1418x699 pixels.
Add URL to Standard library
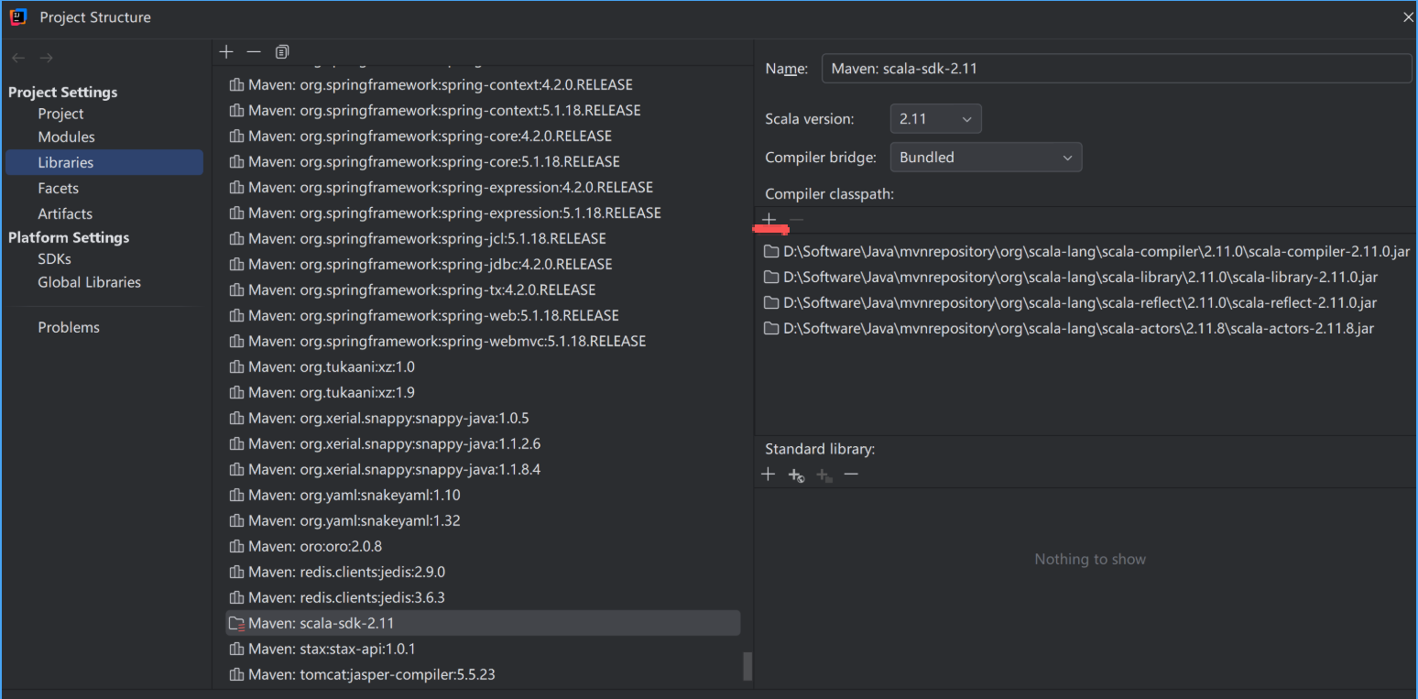(x=796, y=475)
